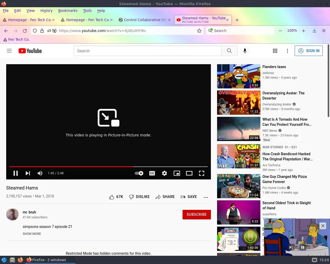Pause the YouTube video
Image resolution: width=330 pixels, height=264 pixels.
pos(16,173)
